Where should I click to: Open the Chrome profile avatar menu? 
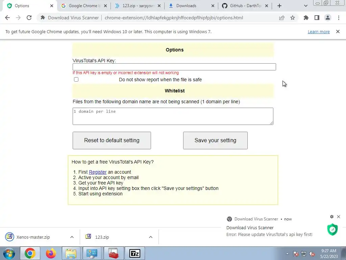[328, 18]
